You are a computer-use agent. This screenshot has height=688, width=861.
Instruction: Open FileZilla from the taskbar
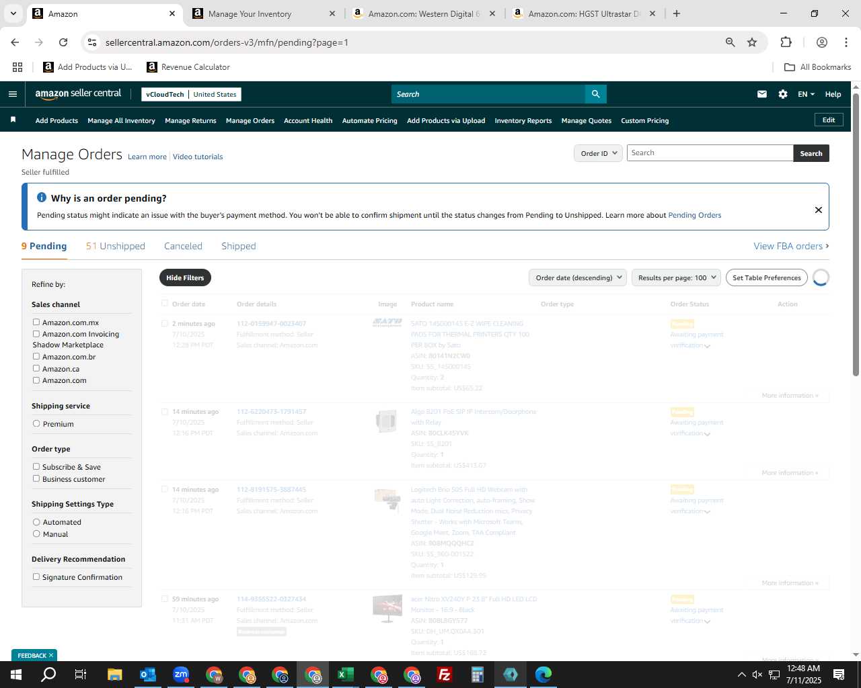coord(445,675)
